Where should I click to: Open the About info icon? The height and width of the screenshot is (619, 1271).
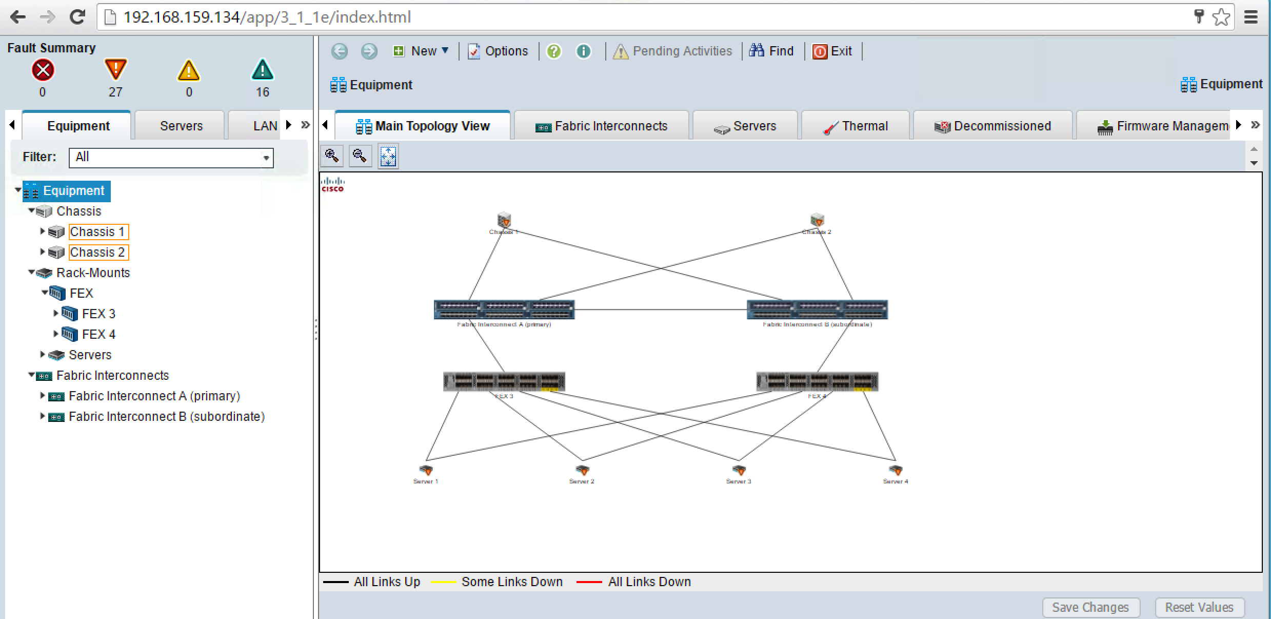coord(584,51)
